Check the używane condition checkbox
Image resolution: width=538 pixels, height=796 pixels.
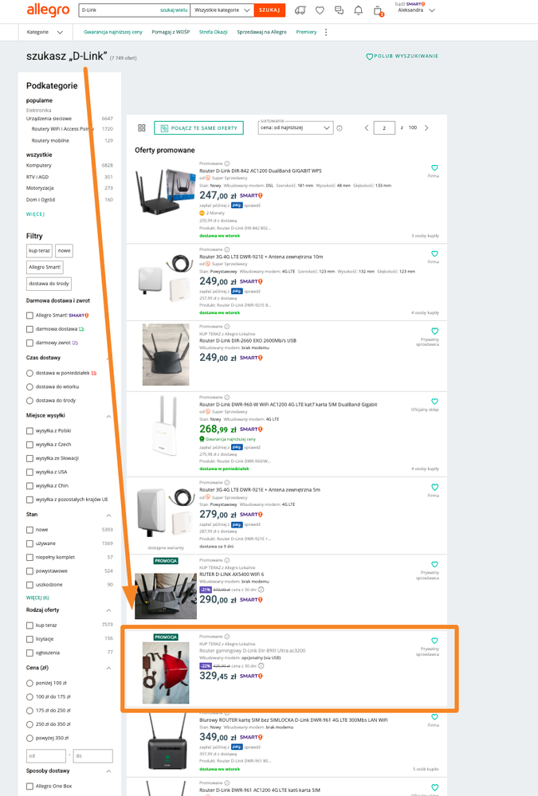[29, 543]
